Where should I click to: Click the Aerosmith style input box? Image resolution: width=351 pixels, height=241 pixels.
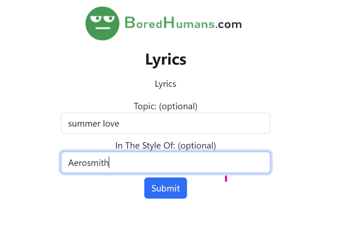pos(166,162)
